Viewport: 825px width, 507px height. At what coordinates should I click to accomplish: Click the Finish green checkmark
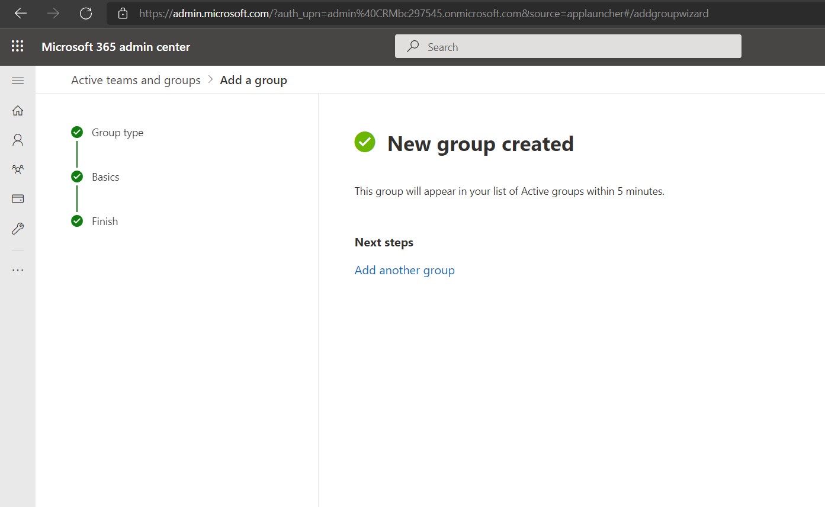coord(77,221)
